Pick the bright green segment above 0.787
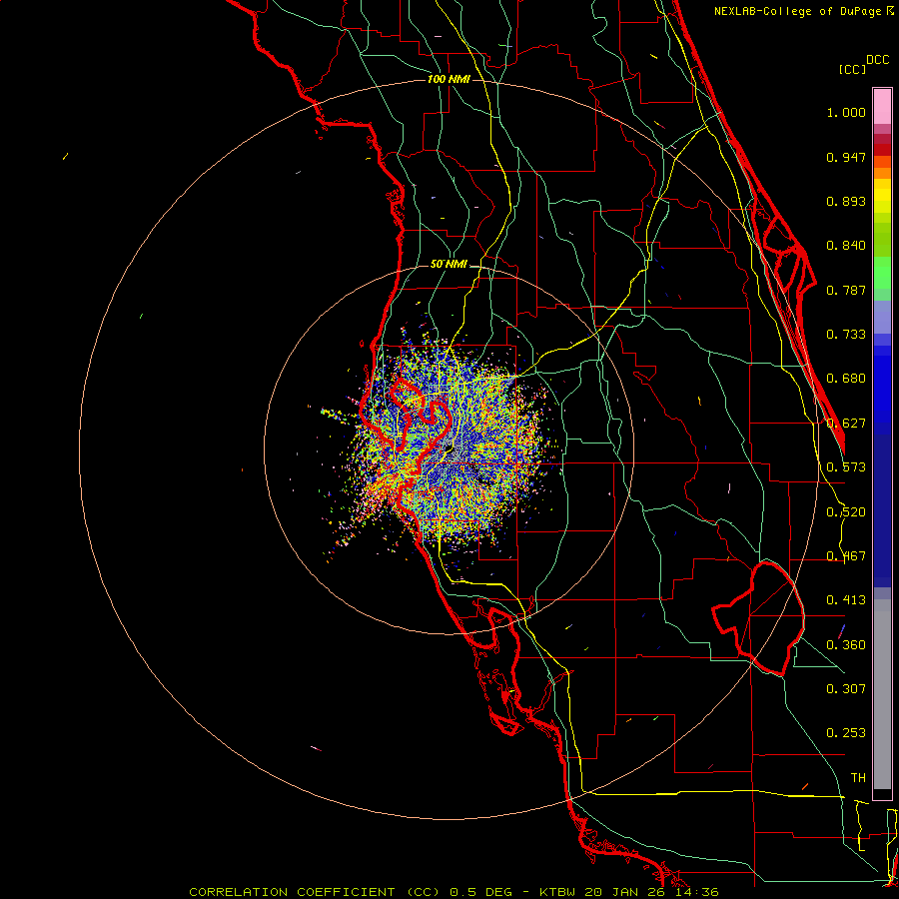Viewport: 899px width, 899px height. tap(882, 273)
